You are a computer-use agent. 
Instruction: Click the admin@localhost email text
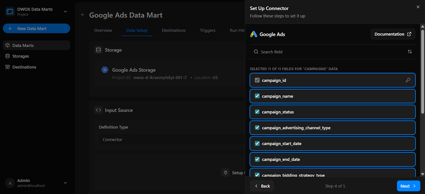tap(31, 186)
